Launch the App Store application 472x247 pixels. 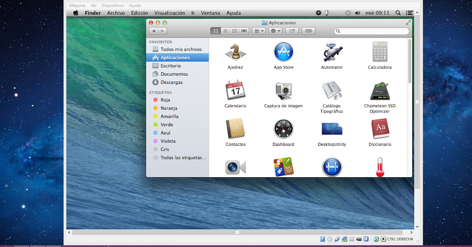[284, 52]
